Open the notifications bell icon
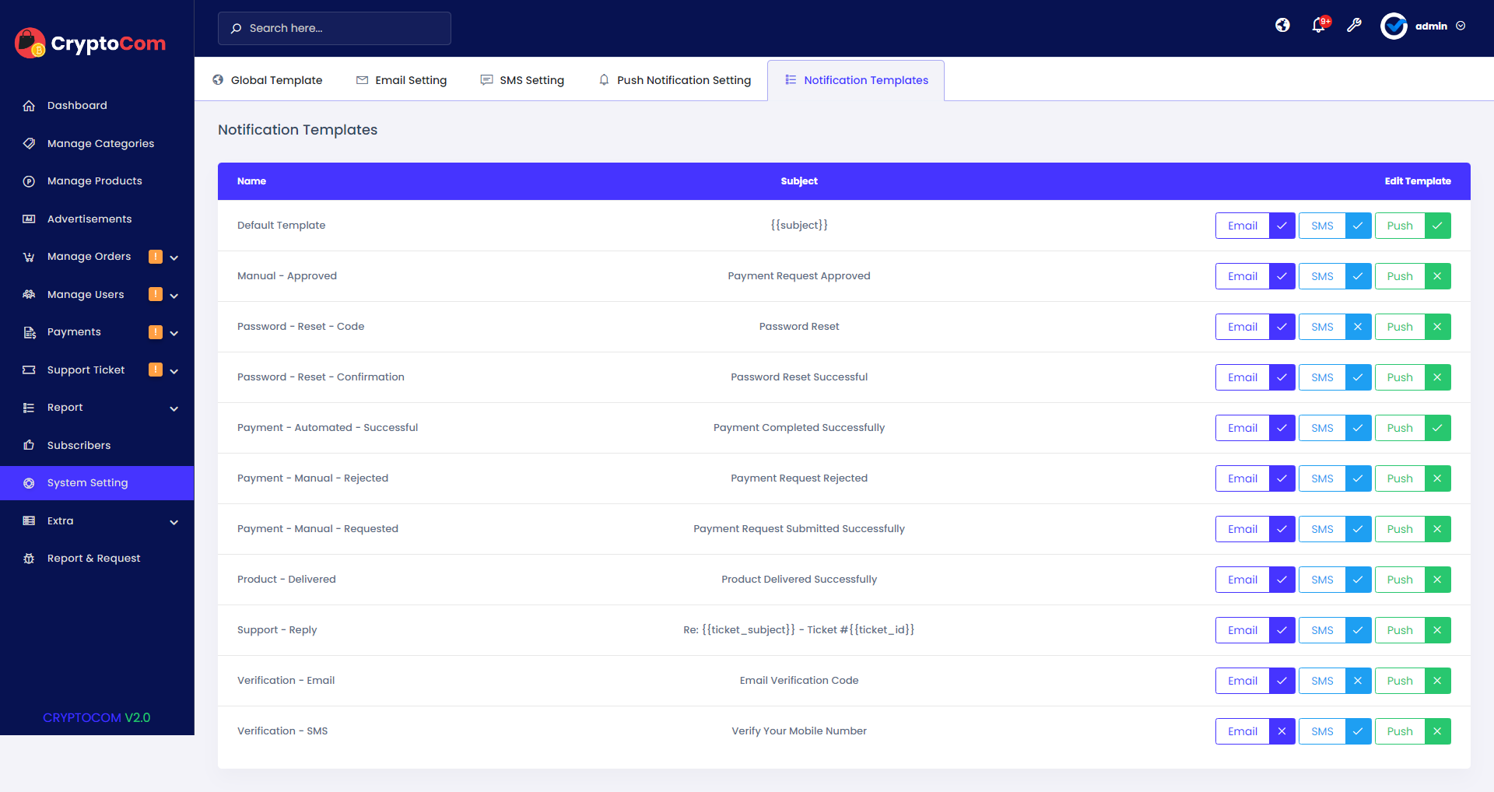1494x792 pixels. tap(1318, 26)
